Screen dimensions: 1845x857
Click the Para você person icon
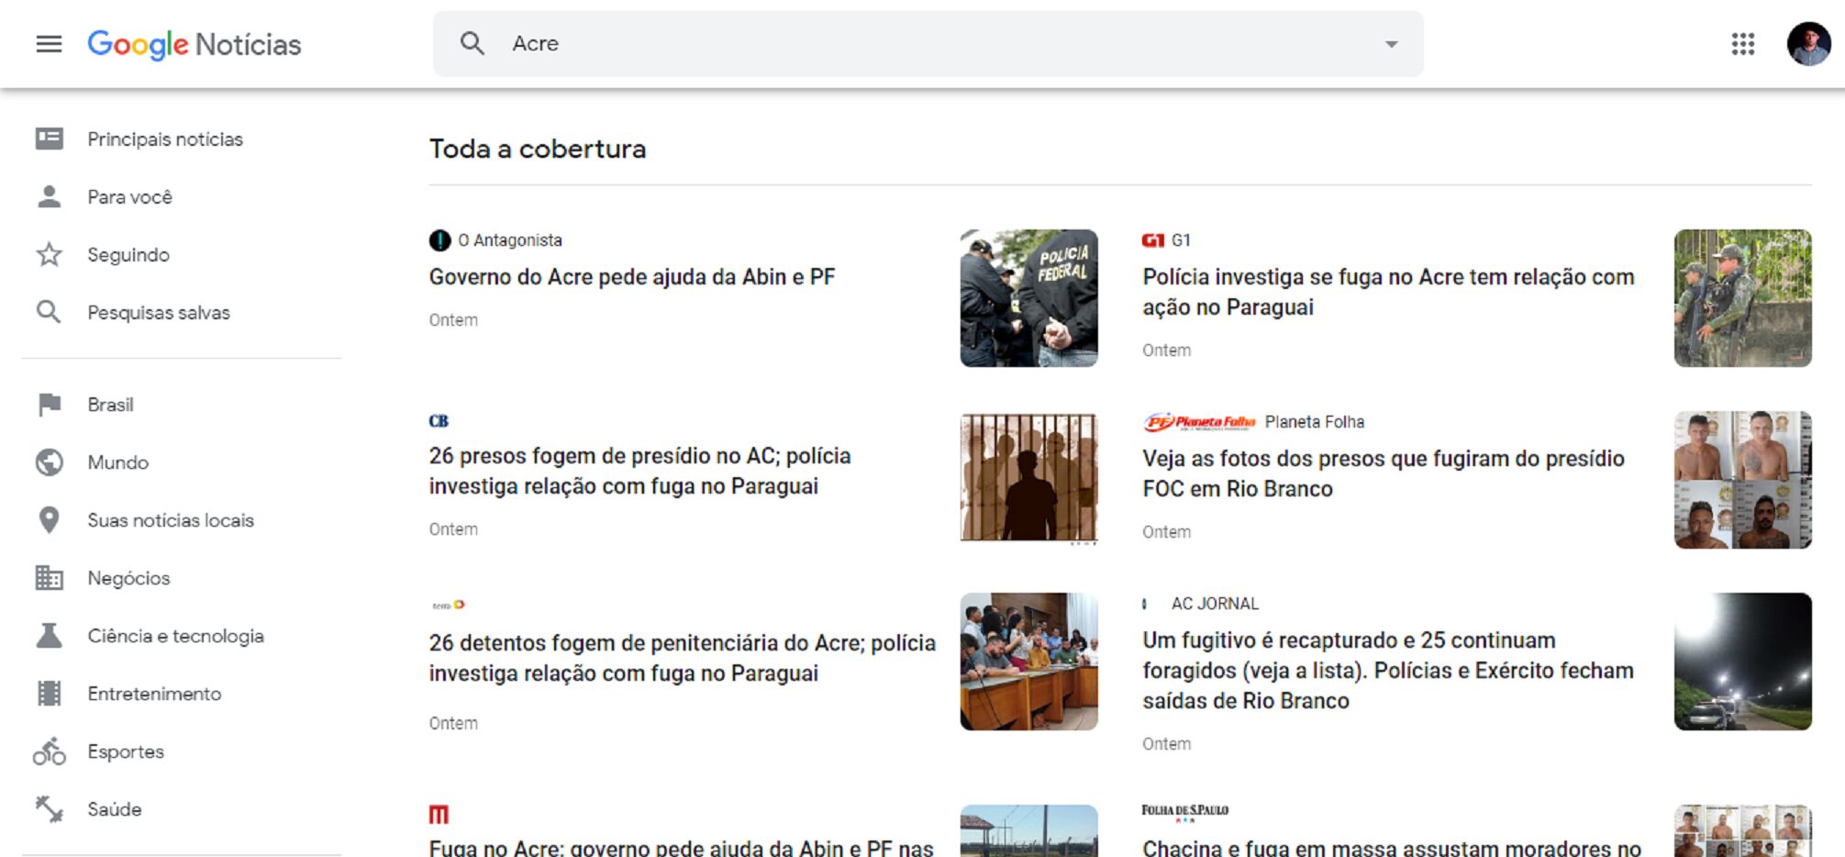(50, 196)
